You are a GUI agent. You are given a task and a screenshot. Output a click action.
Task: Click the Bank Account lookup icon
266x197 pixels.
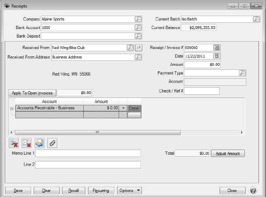(138, 27)
